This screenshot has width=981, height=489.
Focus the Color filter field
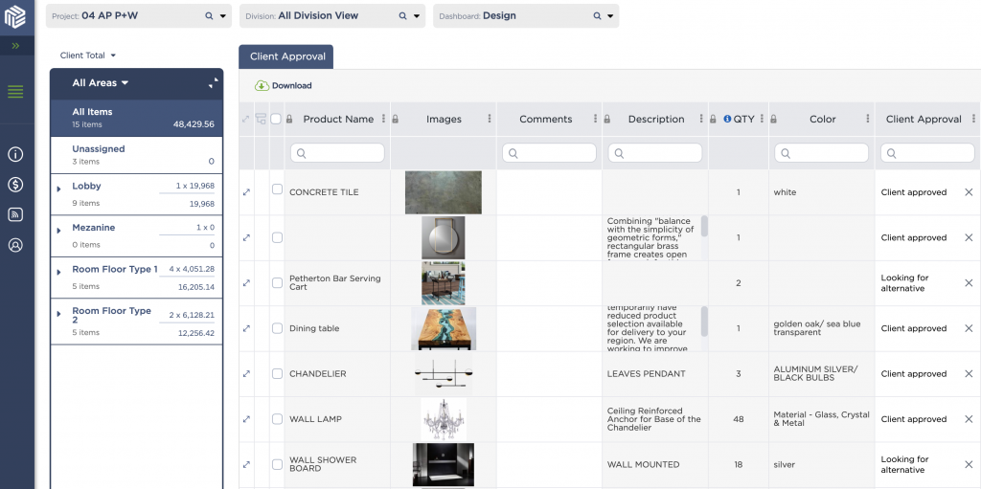pos(821,153)
